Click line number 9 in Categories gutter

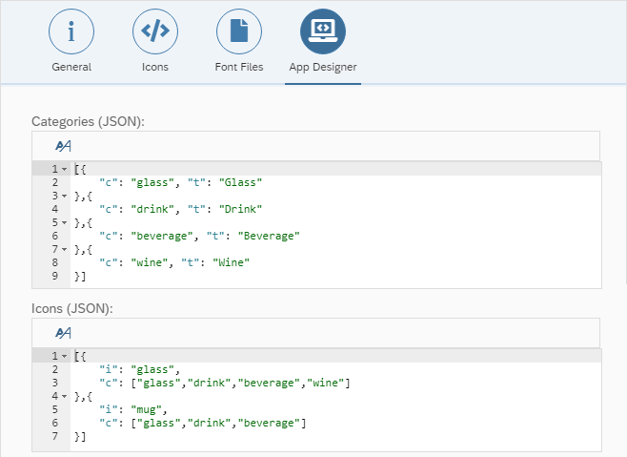(55, 276)
